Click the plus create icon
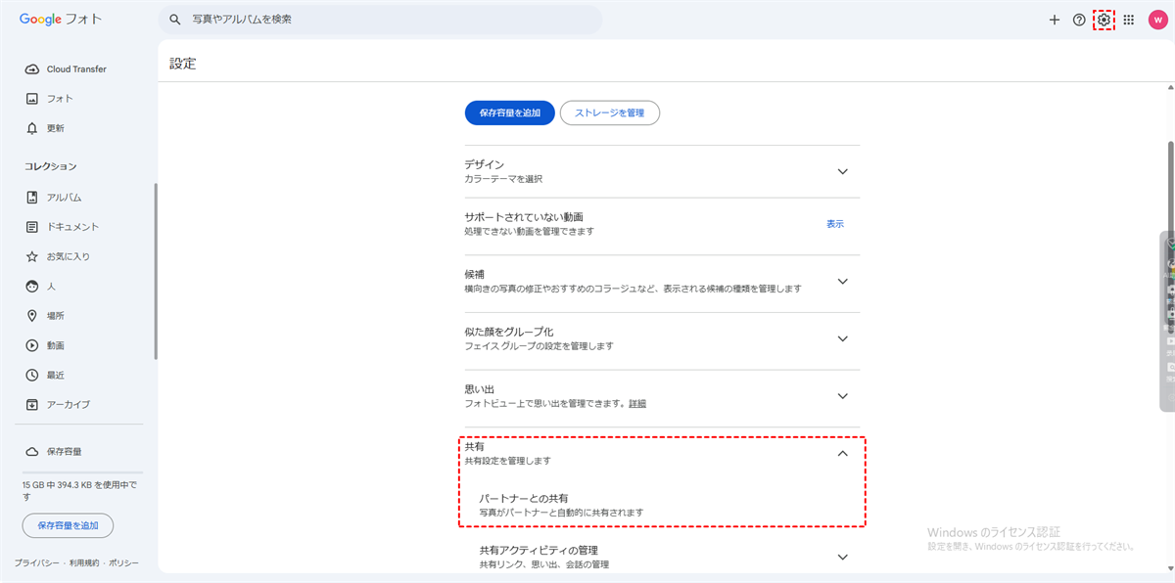 (x=1055, y=20)
